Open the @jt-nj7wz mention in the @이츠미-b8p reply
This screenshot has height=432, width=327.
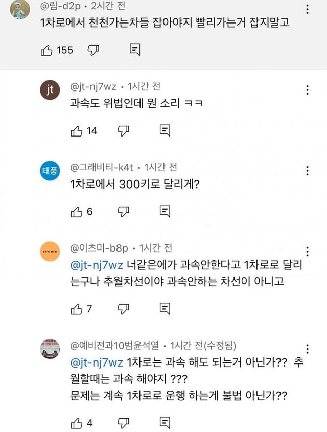(96, 265)
